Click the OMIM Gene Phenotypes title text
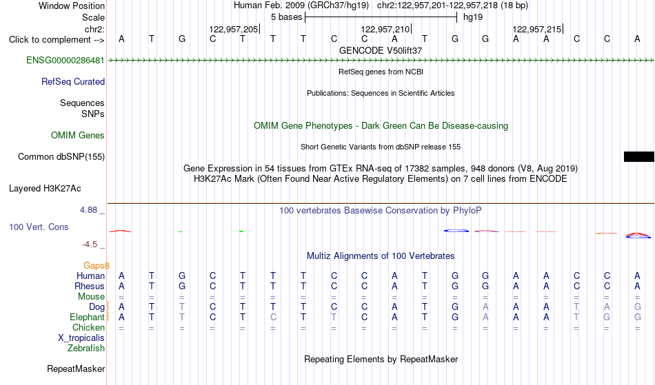This screenshot has width=655, height=385. tap(381, 125)
